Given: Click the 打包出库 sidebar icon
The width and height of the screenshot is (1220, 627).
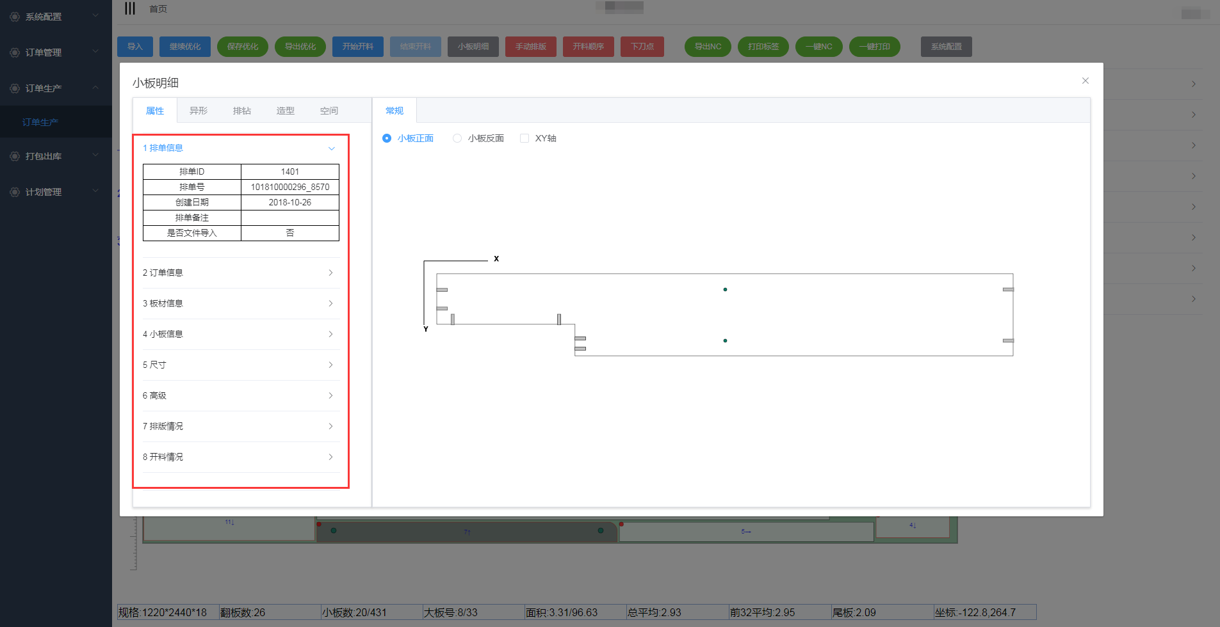Looking at the screenshot, I should click(15, 156).
